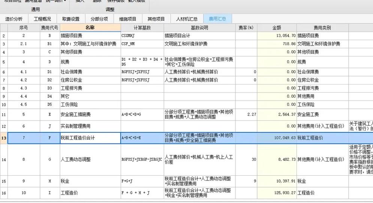Select the 费用汇总 tab
373x203 pixels.
[217, 19]
